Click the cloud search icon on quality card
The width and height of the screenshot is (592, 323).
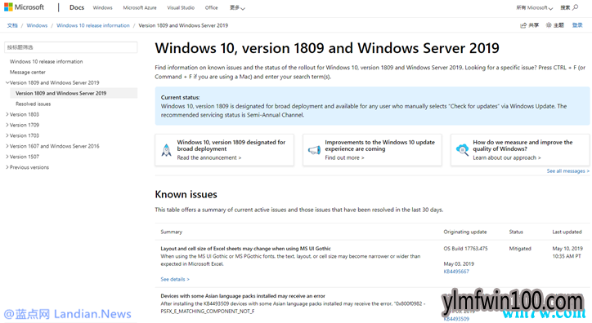[462, 149]
